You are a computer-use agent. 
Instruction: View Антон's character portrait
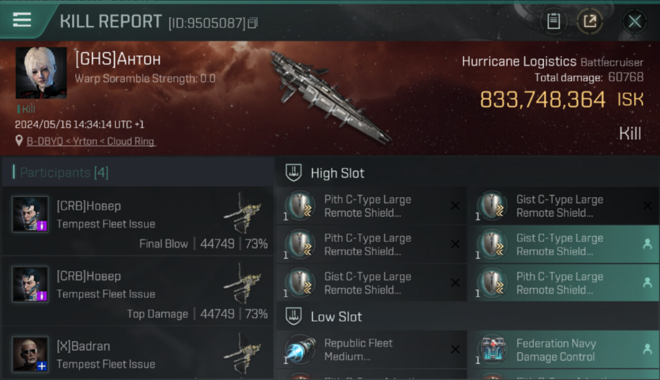tap(41, 73)
